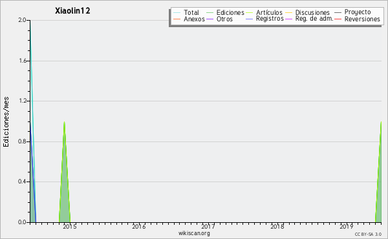The image size is (388, 239).
Task: Click the 0.0 y-axis value
Action: pos(22,222)
